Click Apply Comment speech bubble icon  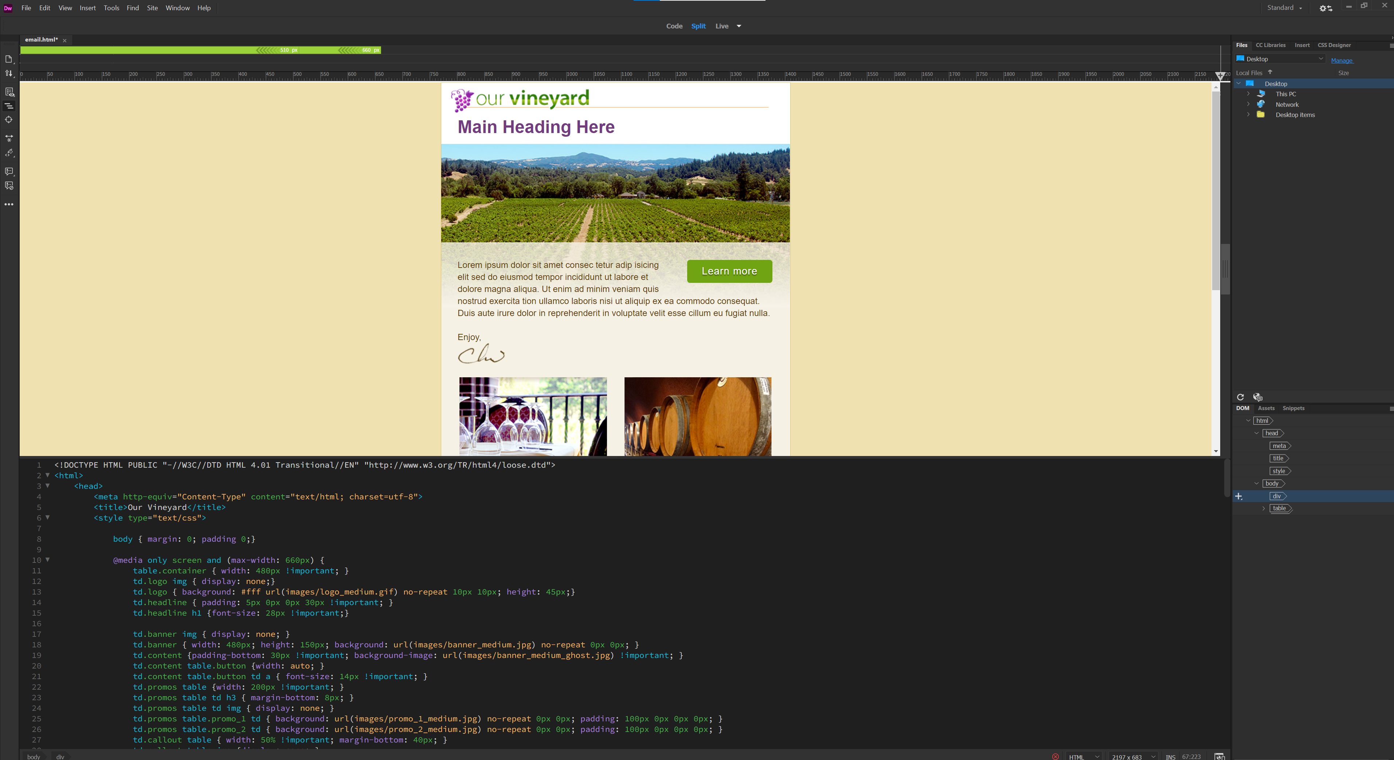9,172
